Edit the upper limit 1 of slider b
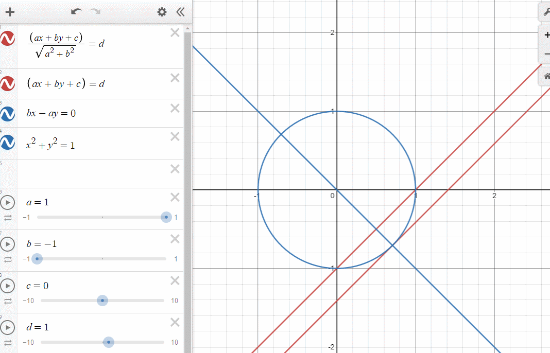550x353 pixels. (176, 259)
